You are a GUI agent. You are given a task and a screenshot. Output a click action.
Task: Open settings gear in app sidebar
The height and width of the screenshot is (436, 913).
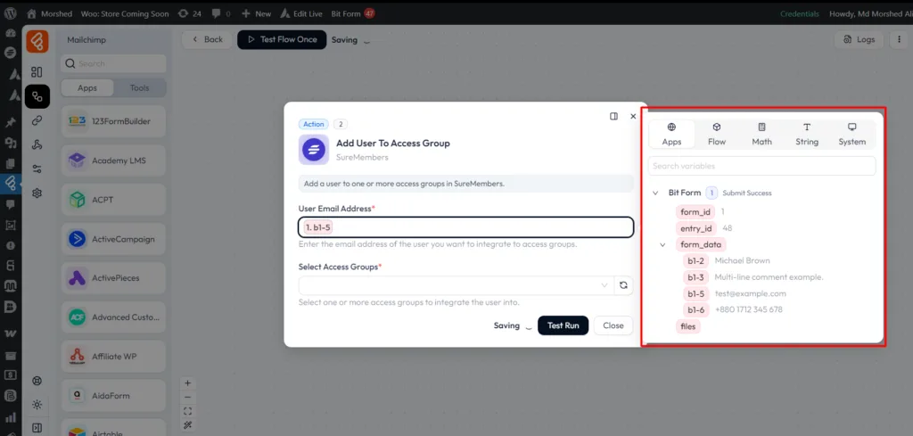[37, 193]
